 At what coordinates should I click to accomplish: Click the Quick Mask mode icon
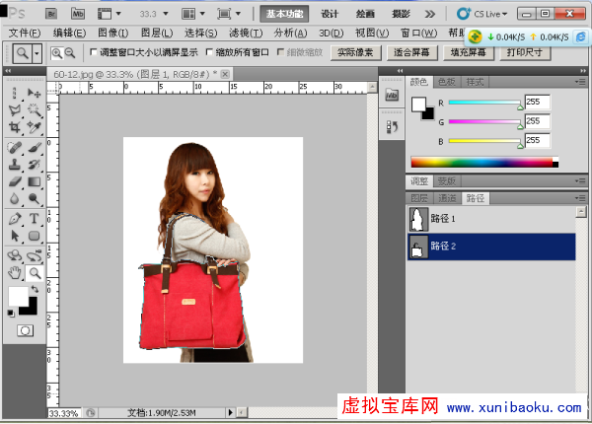[x=25, y=330]
